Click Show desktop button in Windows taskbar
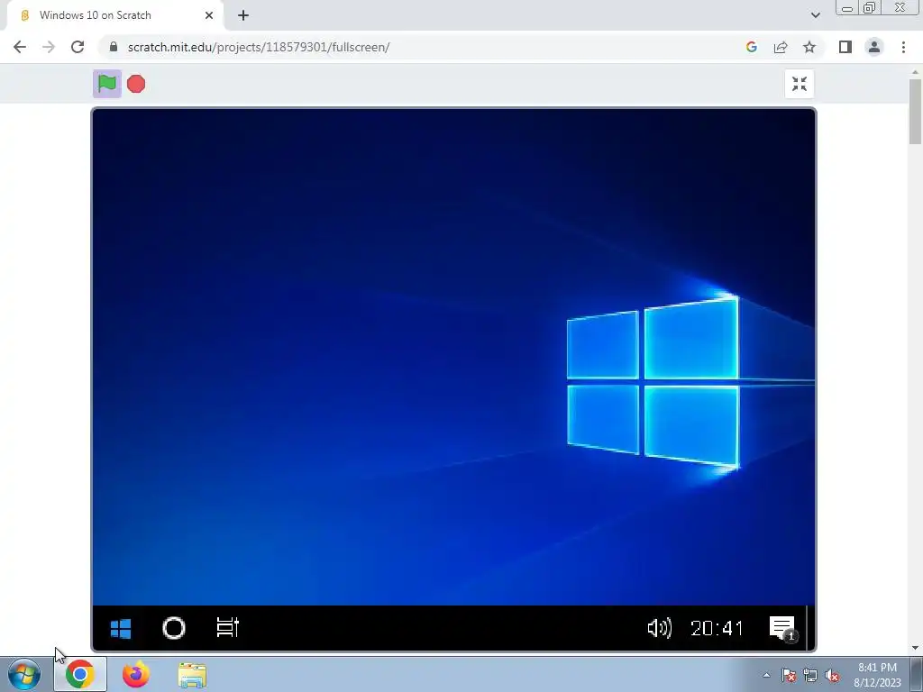The image size is (923, 692). (x=917, y=675)
